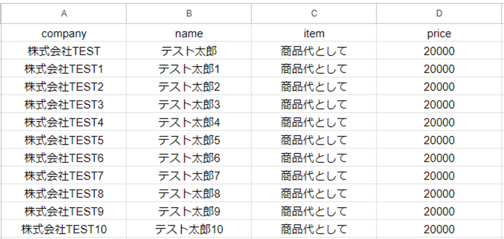Select column B header
Viewport: 504px width, 239px height.
[x=189, y=14]
